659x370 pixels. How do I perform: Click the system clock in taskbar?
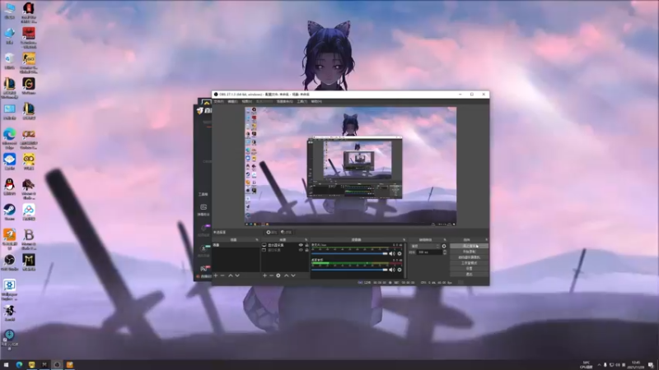[x=635, y=365]
